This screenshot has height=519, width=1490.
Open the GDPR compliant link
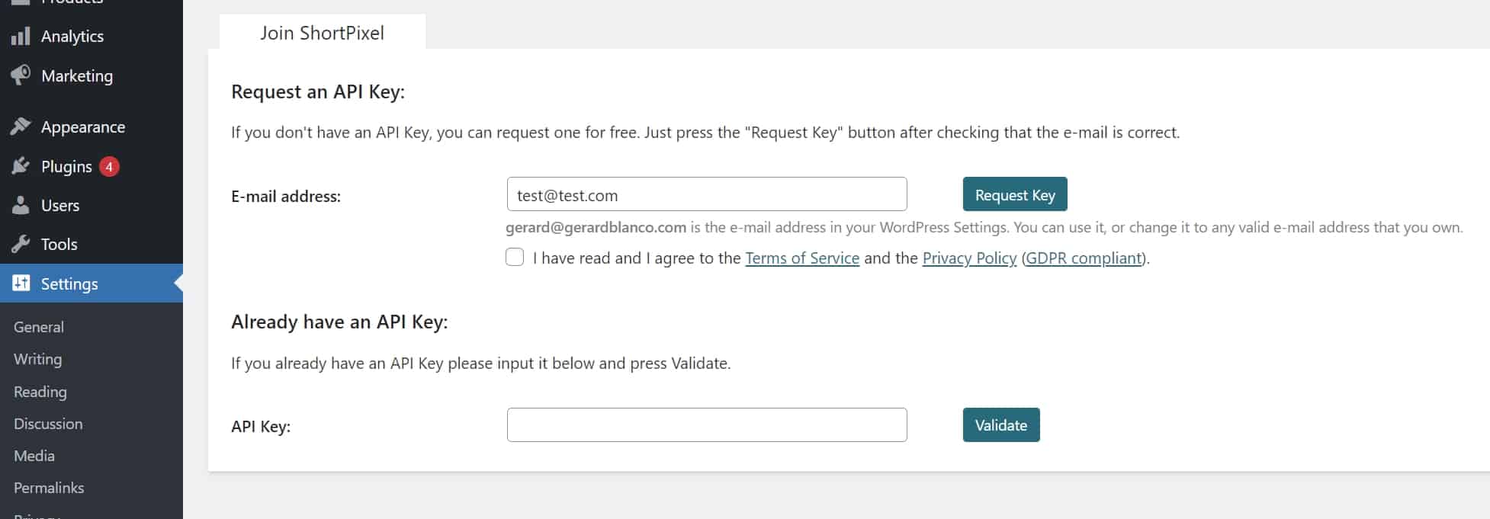1084,258
